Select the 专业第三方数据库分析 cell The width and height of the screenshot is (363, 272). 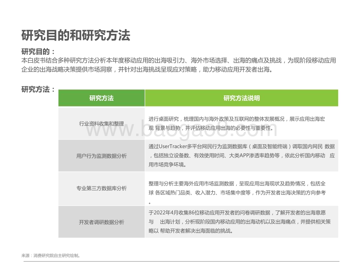[102, 188]
